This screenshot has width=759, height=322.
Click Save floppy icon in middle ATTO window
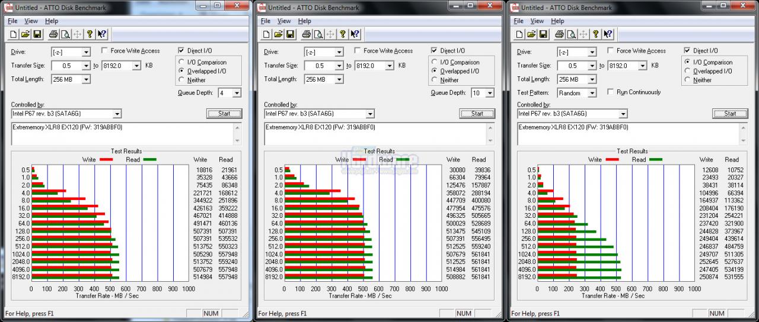[x=290, y=34]
